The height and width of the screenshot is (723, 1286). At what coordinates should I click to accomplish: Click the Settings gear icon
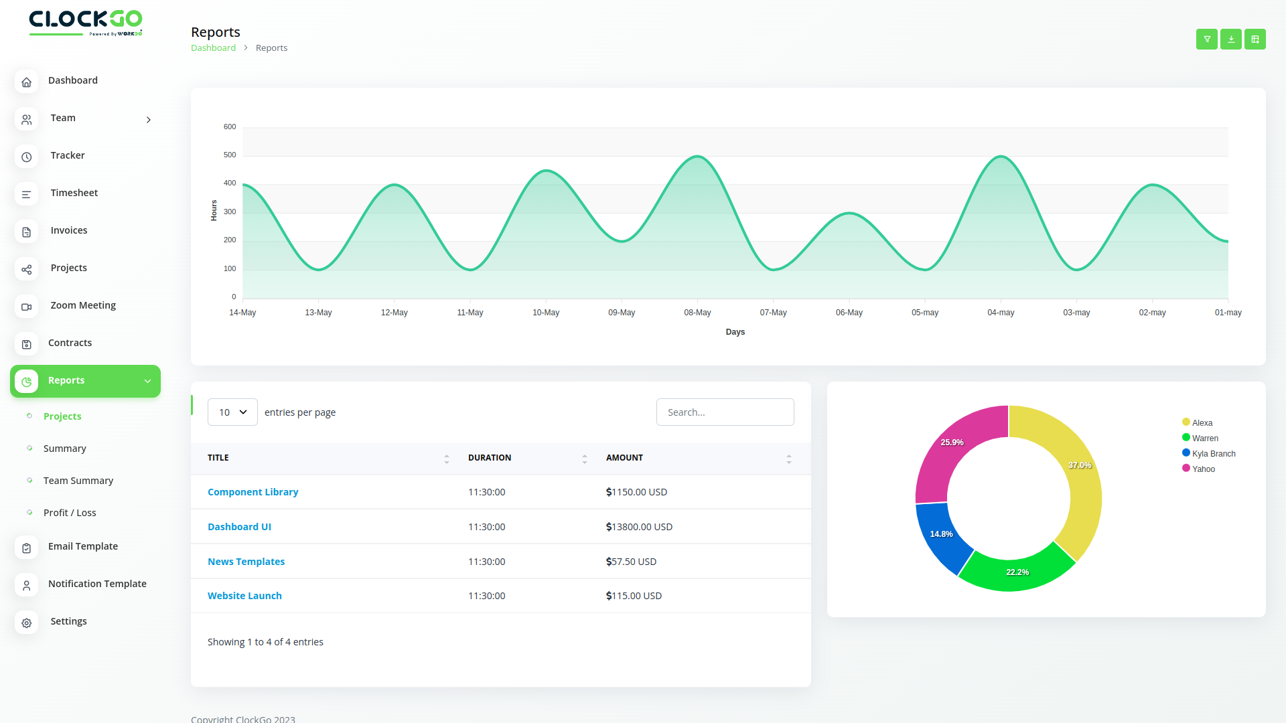[27, 623]
